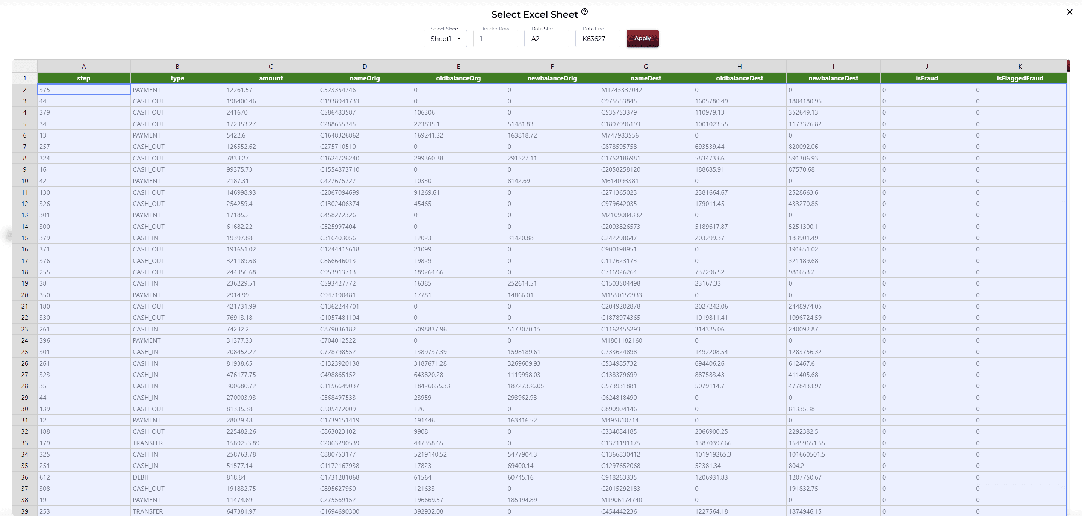Click cell M2109084332

pos(646,215)
